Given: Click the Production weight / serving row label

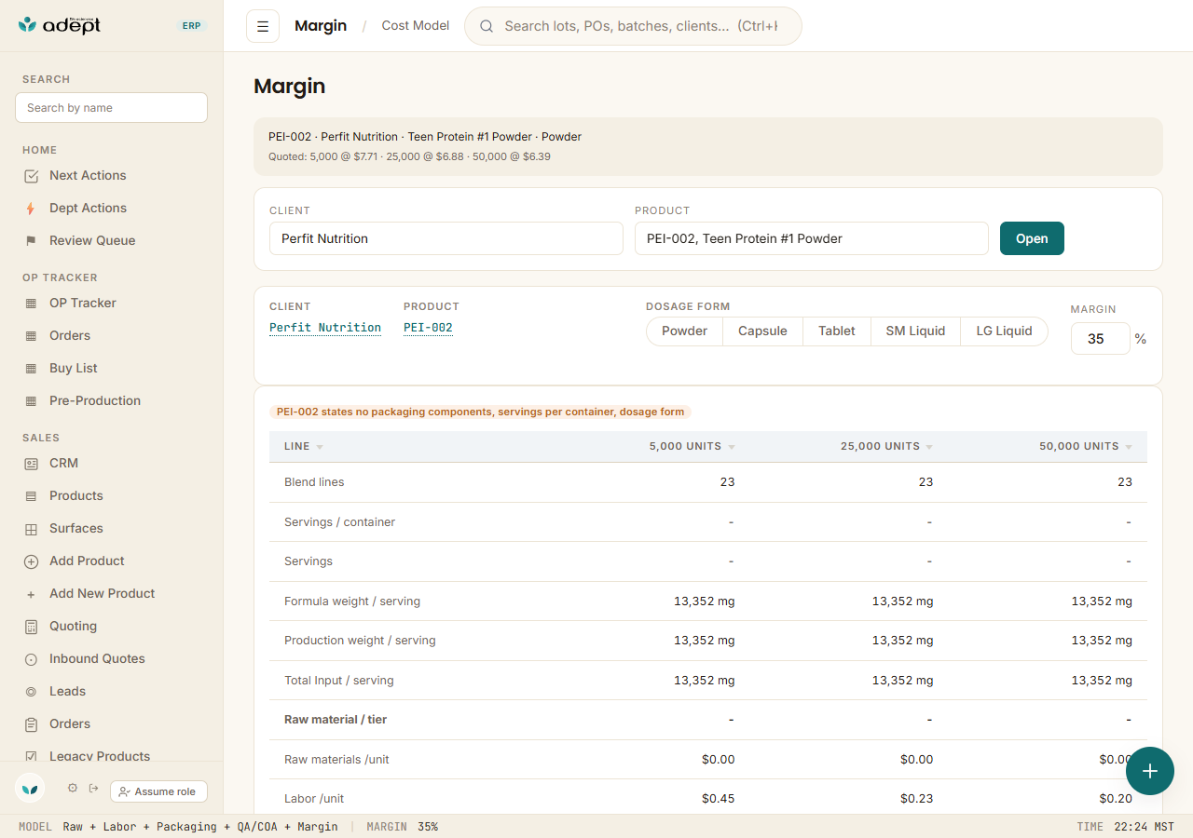Looking at the screenshot, I should (x=360, y=641).
